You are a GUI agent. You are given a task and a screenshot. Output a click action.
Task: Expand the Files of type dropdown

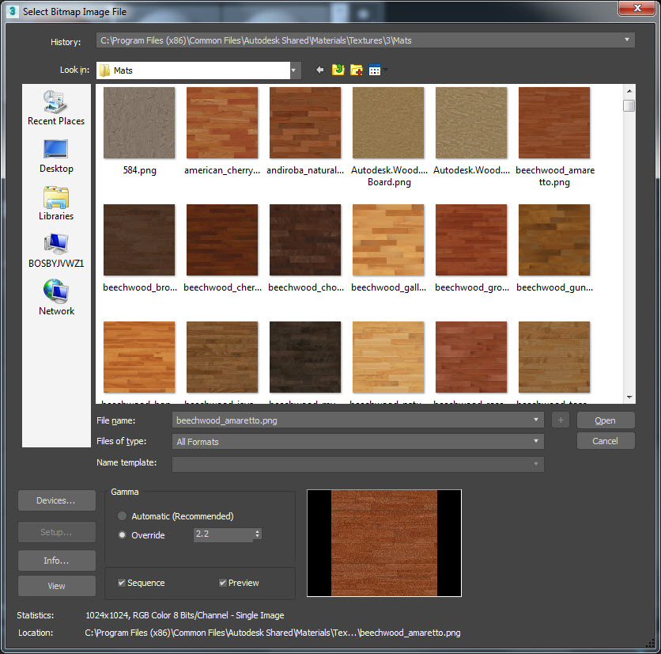537,441
